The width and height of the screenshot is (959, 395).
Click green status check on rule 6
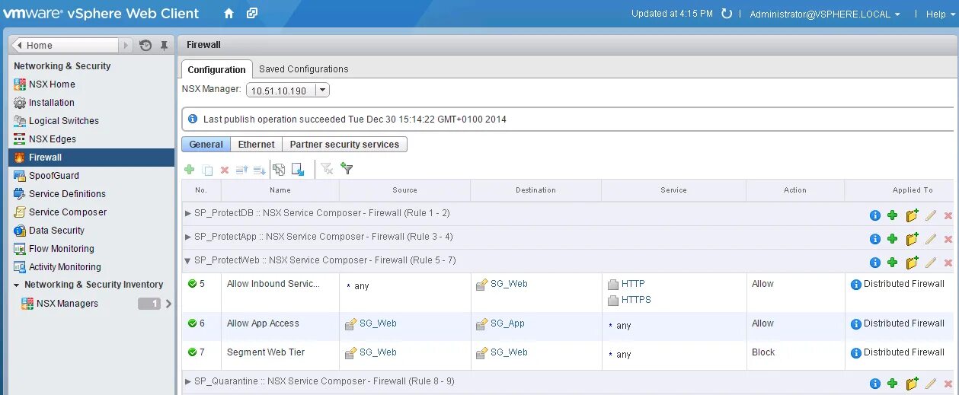pos(193,323)
